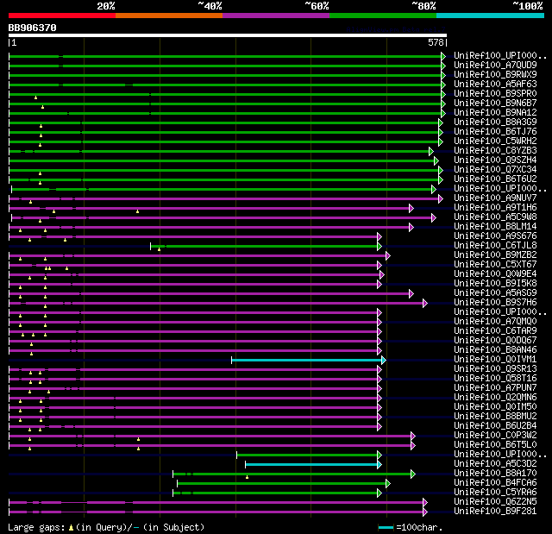
Task: Open the UniRef100_B9NA12 hit
Action: (495, 113)
